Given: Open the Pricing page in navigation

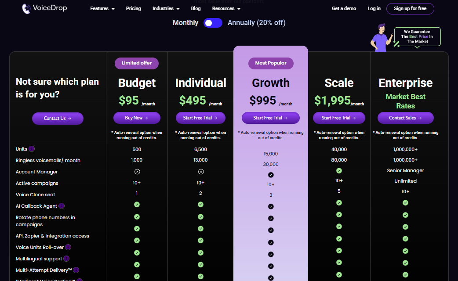Looking at the screenshot, I should click(x=134, y=8).
